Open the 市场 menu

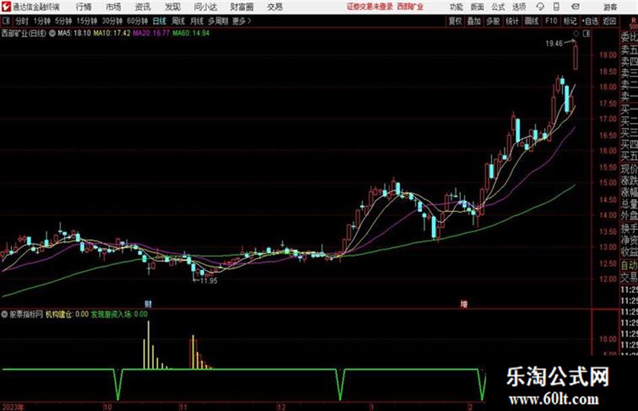[113, 7]
